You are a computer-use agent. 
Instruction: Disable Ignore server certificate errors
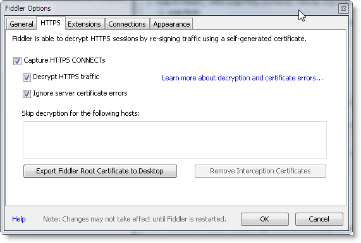(27, 94)
